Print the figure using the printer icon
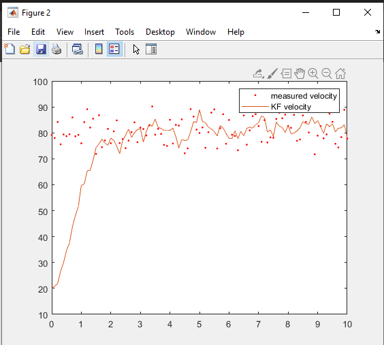 pyautogui.click(x=57, y=49)
